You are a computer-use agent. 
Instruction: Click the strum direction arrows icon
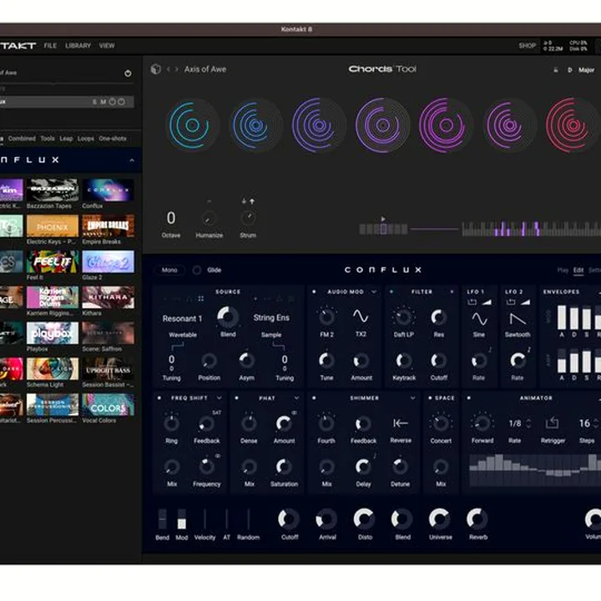point(248,201)
